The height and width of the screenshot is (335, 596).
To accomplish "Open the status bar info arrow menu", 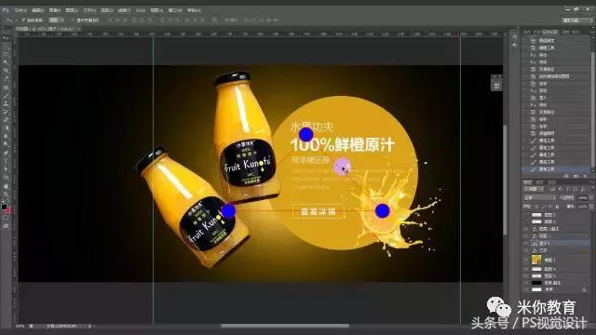I will coord(89,326).
